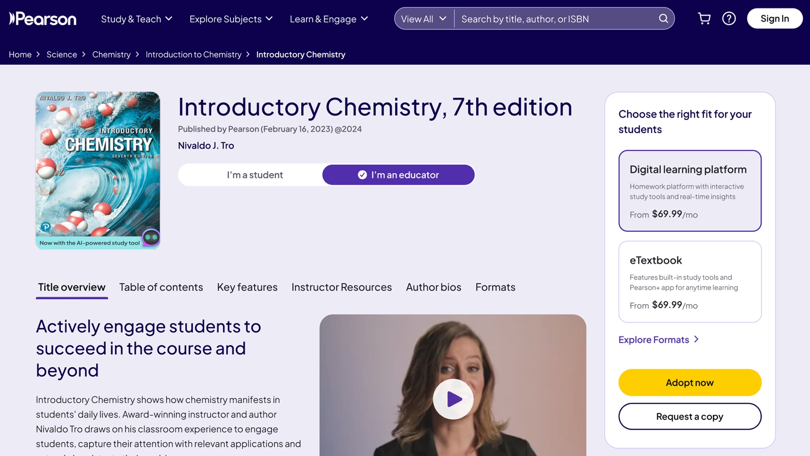Viewport: 810px width, 456px height.
Task: Open the help question mark icon
Action: click(729, 19)
